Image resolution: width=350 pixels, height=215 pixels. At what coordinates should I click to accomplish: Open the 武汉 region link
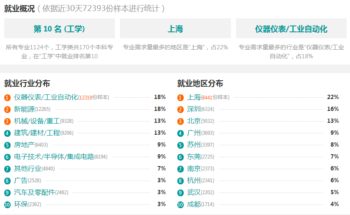(x=194, y=192)
